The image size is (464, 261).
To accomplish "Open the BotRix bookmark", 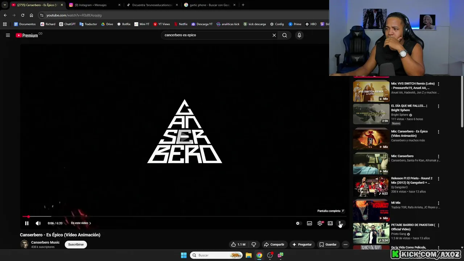I will (124, 24).
